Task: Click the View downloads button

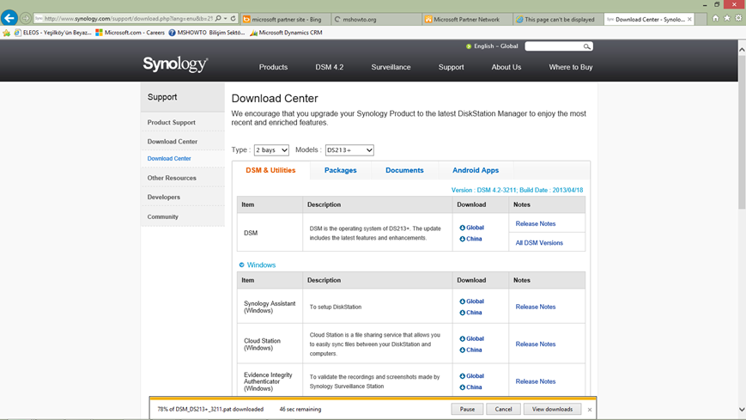Action: coord(552,409)
